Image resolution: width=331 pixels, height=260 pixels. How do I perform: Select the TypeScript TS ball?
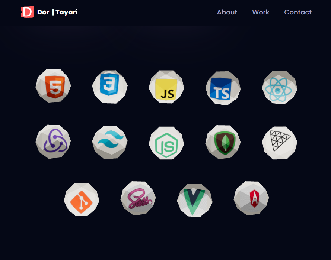(223, 88)
